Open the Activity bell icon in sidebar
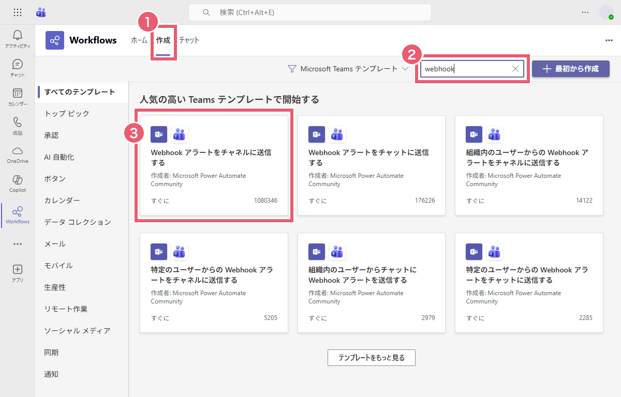Screen dimensions: 621x397 pyautogui.click(x=18, y=35)
